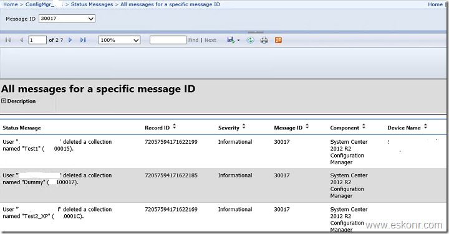
Task: Click the Find link
Action: pos(193,40)
